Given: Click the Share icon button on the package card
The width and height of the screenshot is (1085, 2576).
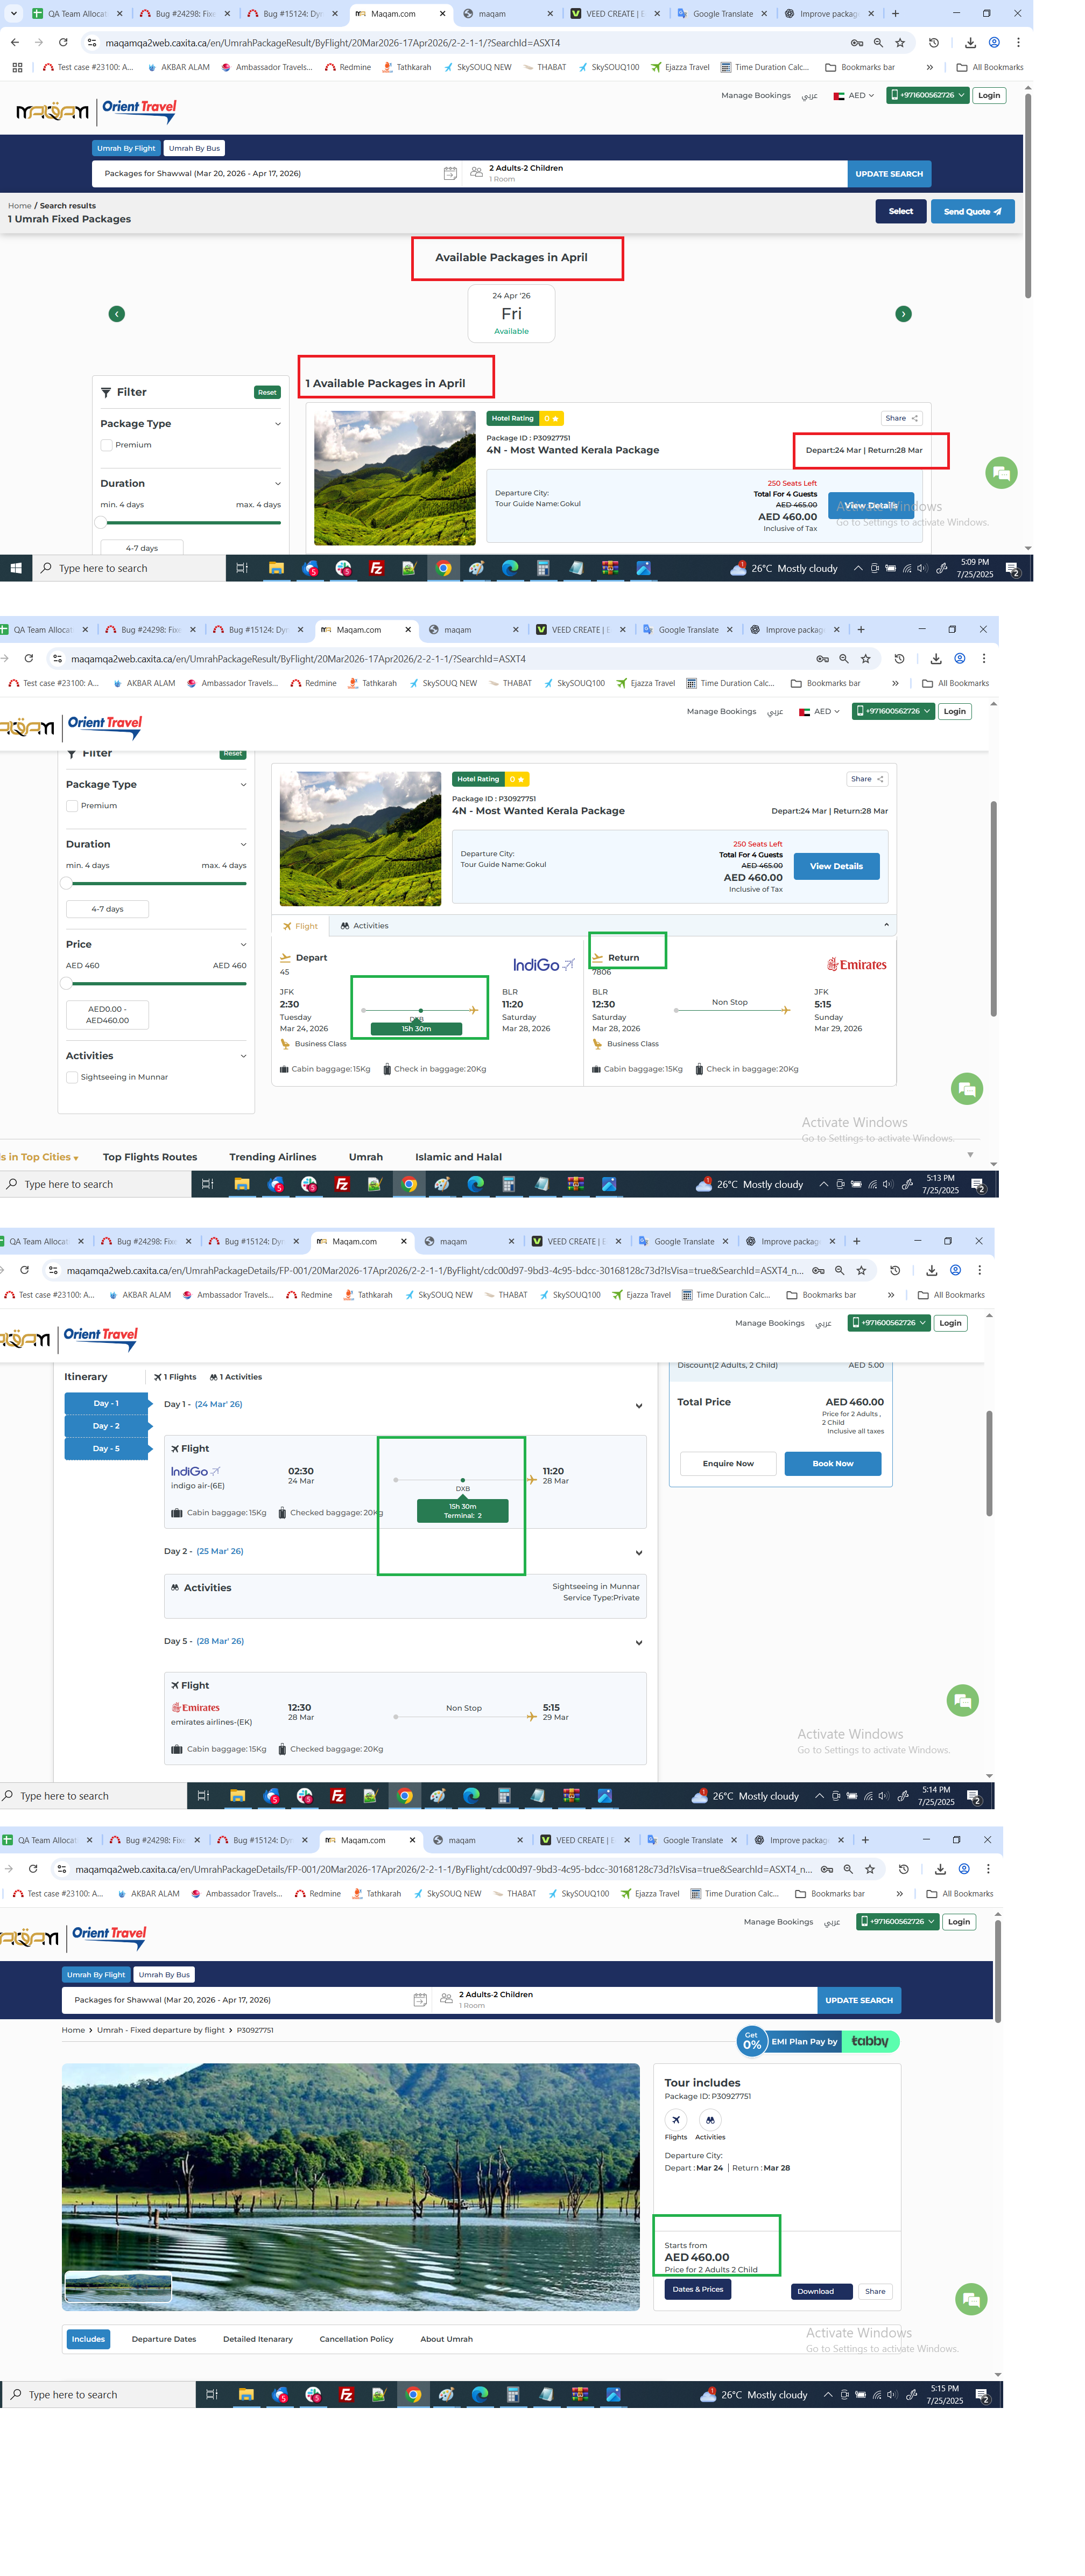Looking at the screenshot, I should coord(901,418).
